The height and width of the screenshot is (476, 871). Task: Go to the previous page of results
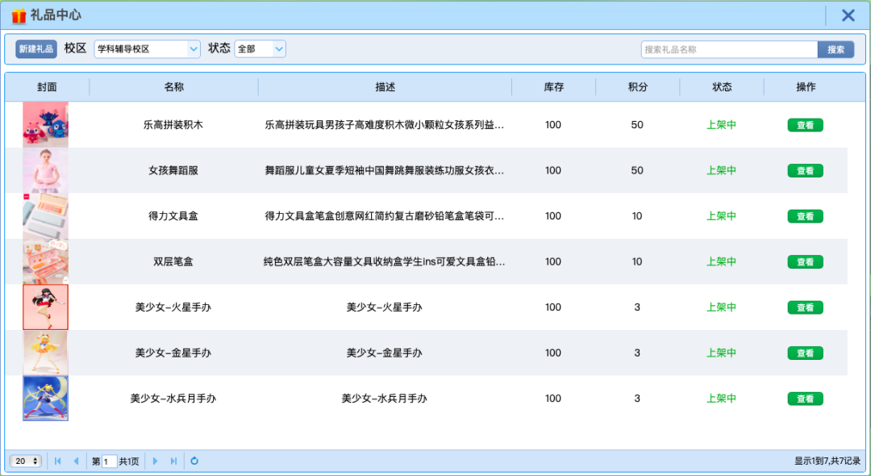[x=76, y=461]
